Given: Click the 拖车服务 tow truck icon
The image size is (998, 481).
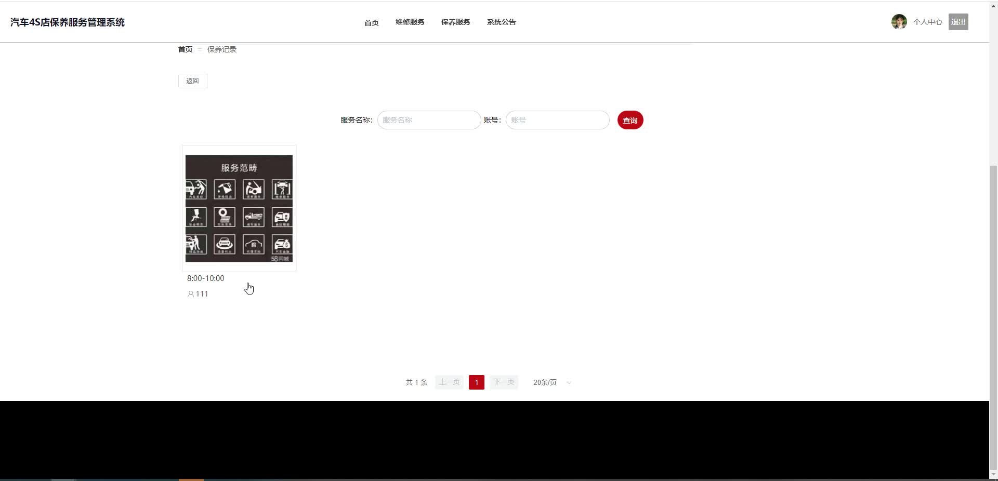Looking at the screenshot, I should [253, 217].
